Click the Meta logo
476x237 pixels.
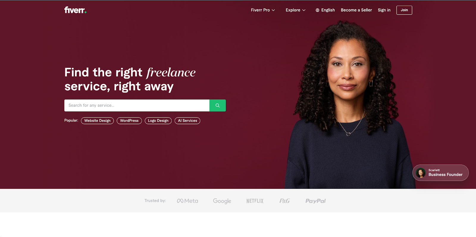(187, 201)
